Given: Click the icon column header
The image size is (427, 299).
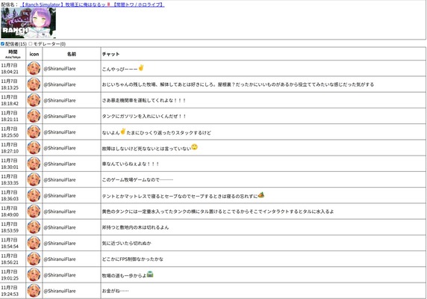Looking at the screenshot, I should pyautogui.click(x=34, y=54).
